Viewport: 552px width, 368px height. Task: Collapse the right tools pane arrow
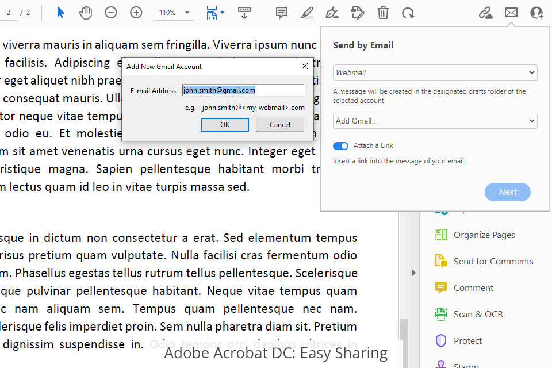413,273
